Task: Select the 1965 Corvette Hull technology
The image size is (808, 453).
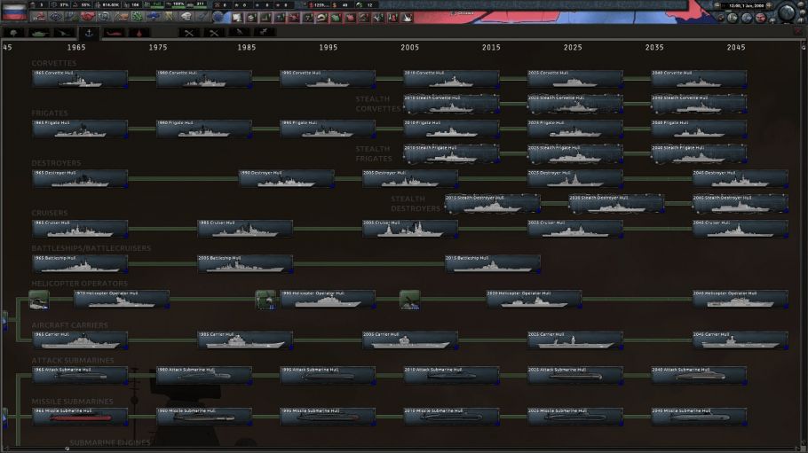Action: (80, 79)
